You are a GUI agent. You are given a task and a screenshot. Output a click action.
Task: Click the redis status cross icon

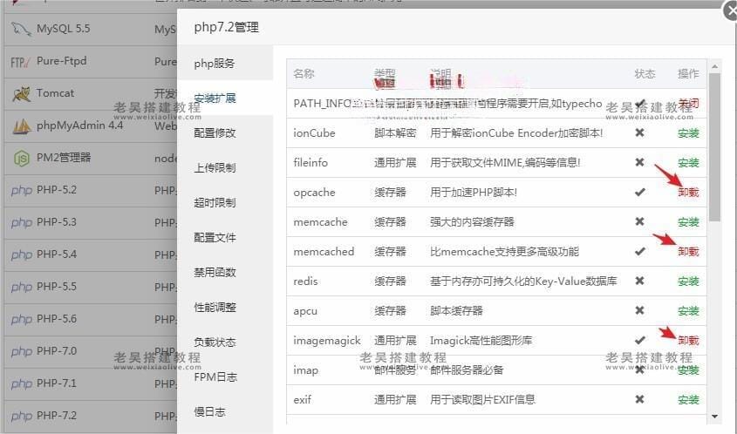(x=639, y=281)
